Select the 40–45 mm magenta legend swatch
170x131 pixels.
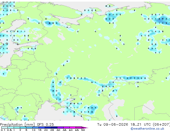click(x=73, y=128)
